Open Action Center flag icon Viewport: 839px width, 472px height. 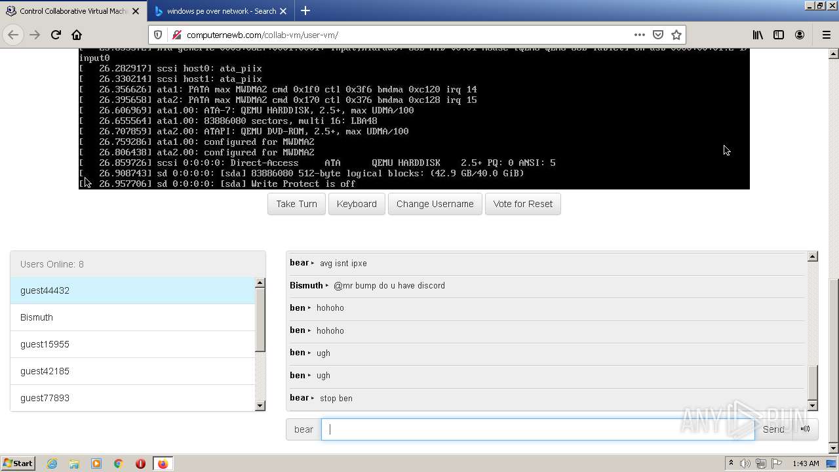pos(776,463)
